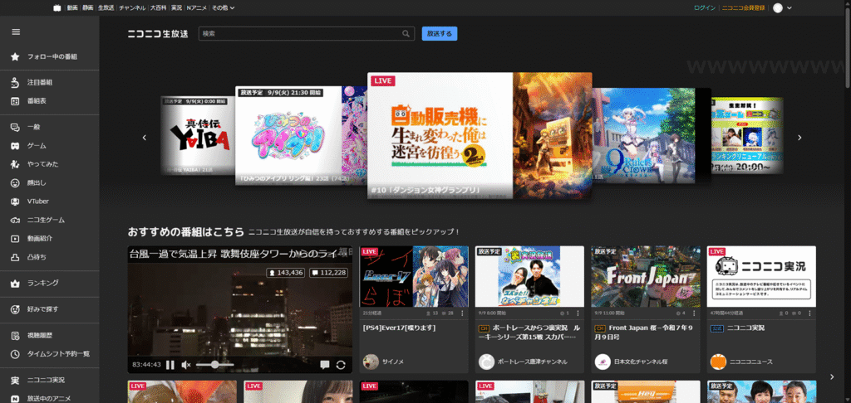Click the ニコニコ会員登録 link

[x=743, y=7]
